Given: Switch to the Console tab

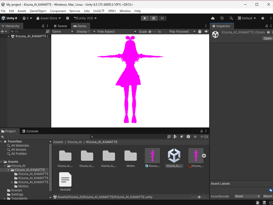Looking at the screenshot, I should pos(30,131).
